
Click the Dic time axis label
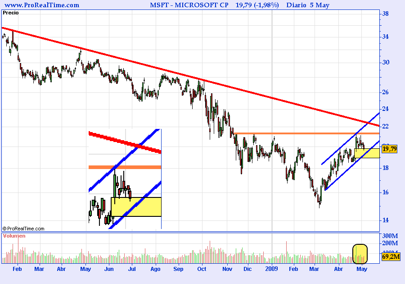click(x=247, y=269)
